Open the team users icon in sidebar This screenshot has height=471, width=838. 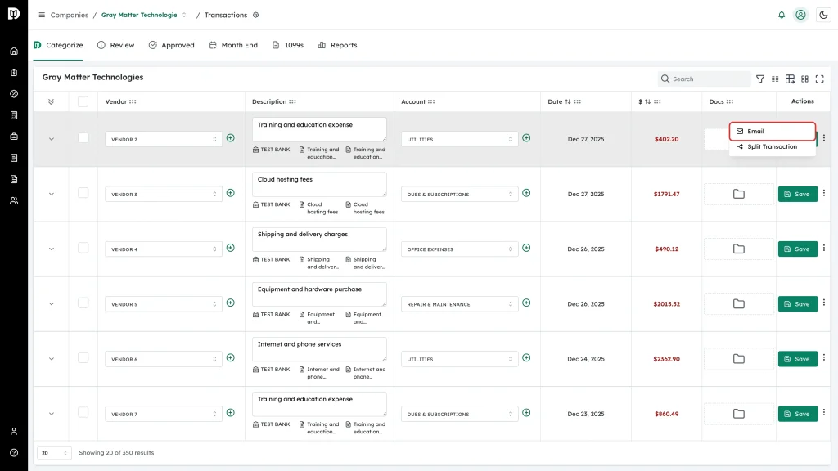click(14, 201)
